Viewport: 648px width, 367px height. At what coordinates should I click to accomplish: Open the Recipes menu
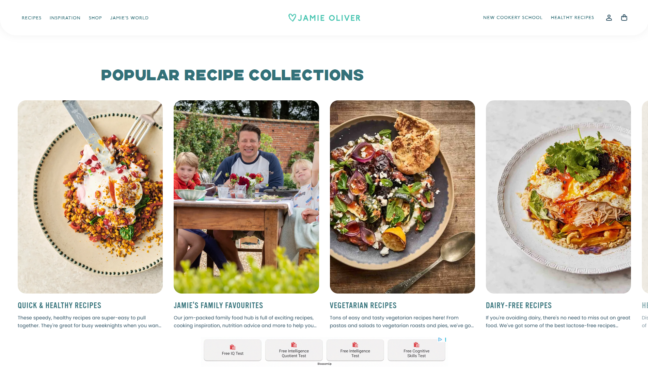pyautogui.click(x=32, y=18)
